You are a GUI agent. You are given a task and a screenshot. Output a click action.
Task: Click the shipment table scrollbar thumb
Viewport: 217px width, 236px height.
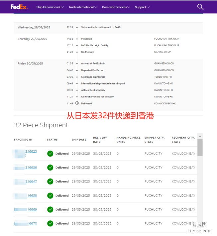(200, 148)
